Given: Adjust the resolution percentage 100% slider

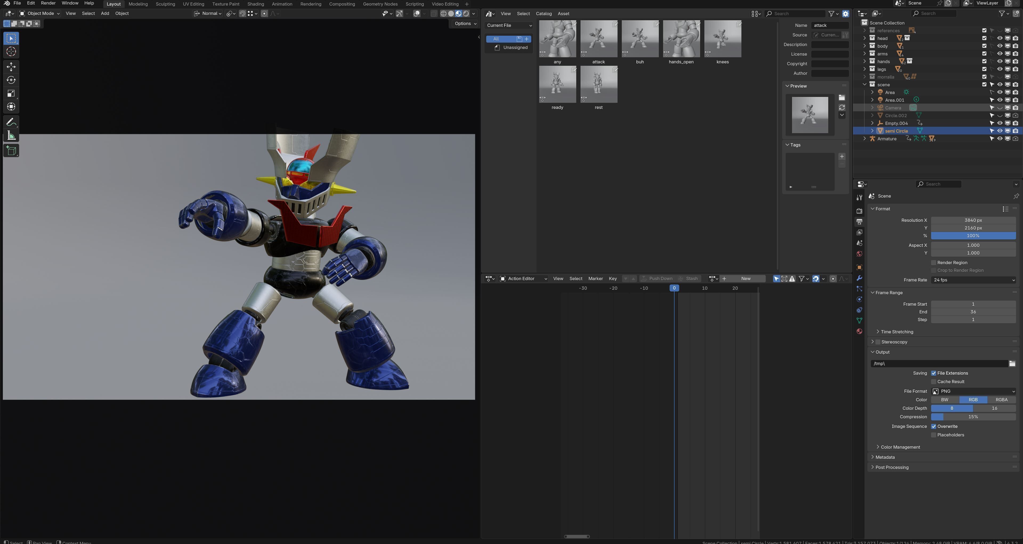Looking at the screenshot, I should click(x=973, y=236).
